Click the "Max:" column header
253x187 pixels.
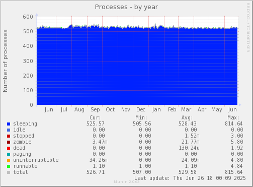tap(233, 117)
